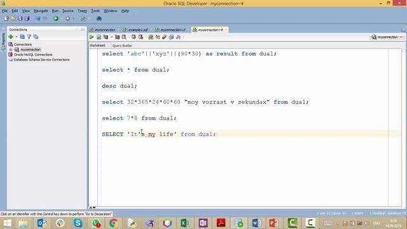Screen dimensions: 407x229
Task: Open the Explain Plan dropdown arrow
Action: pyautogui.click(x=112, y=37)
